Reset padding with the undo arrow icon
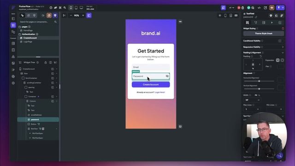The height and width of the screenshot is (166, 295). pos(261,56)
